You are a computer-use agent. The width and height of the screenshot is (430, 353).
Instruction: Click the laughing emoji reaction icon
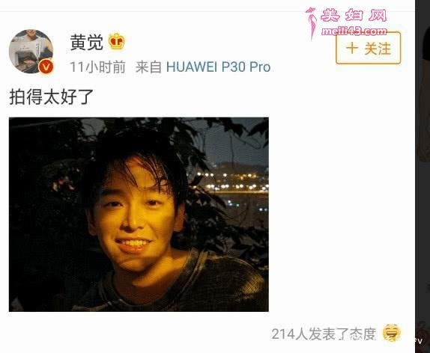(x=392, y=333)
